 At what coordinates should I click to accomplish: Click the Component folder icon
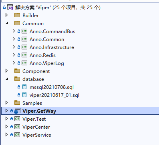coord(17,71)
